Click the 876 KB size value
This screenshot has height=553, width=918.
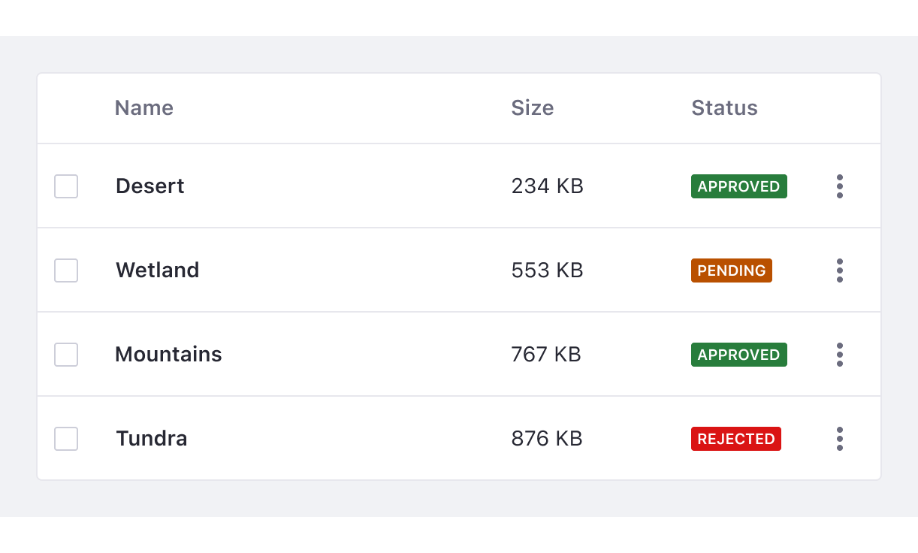pos(547,439)
